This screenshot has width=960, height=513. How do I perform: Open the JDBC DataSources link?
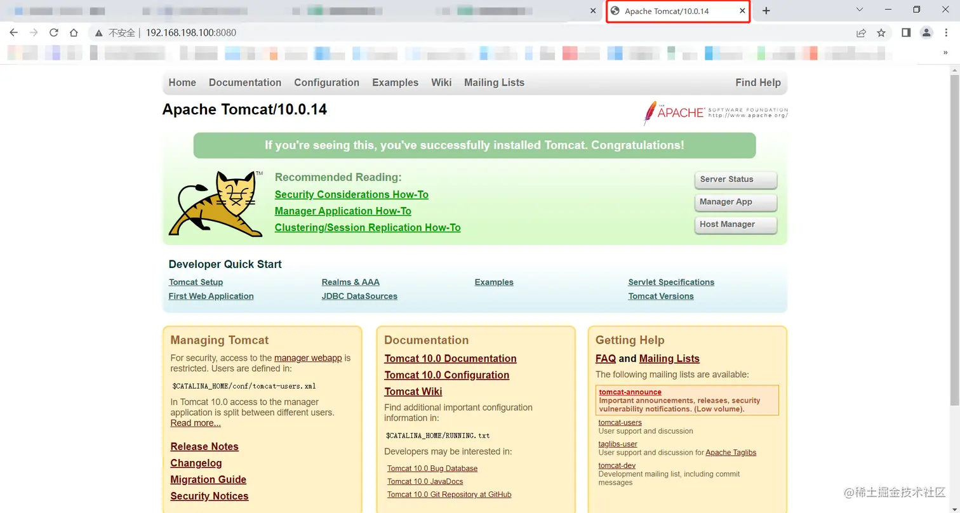point(359,296)
